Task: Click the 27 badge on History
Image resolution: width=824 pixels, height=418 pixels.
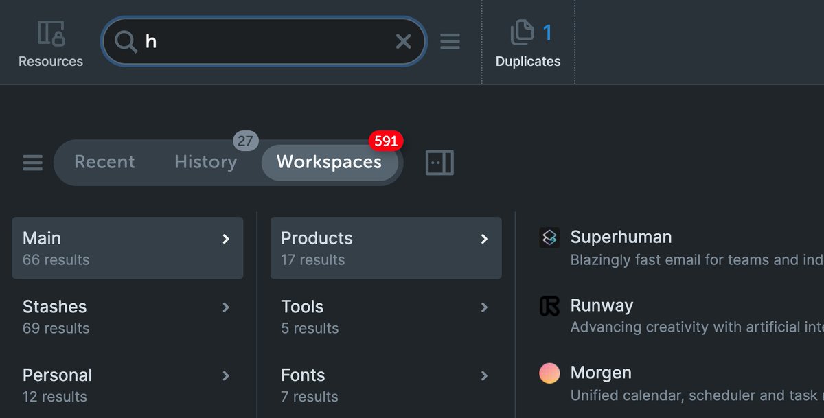Action: point(245,141)
